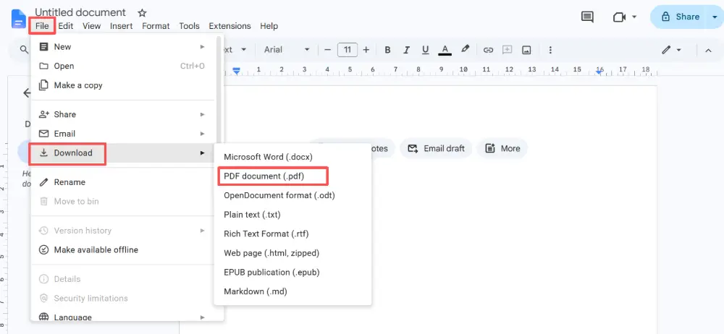The width and height of the screenshot is (724, 334).
Task: Open the Edit menu
Action: click(66, 26)
